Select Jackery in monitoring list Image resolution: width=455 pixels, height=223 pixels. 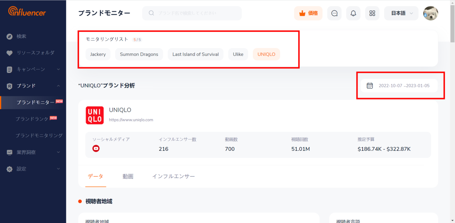point(98,54)
